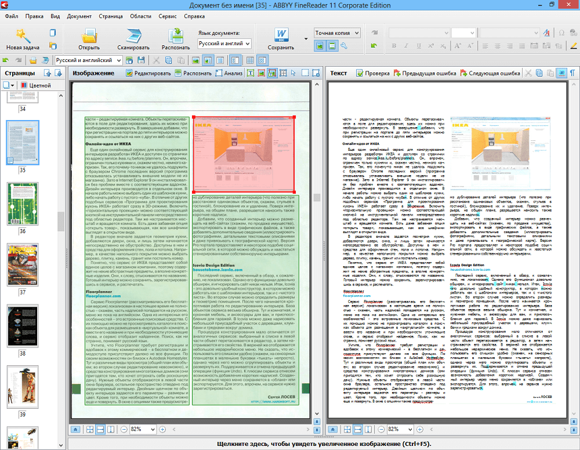This screenshot has height=450, width=580.
Task: Open the Язык документа dropdown
Action: click(x=224, y=43)
